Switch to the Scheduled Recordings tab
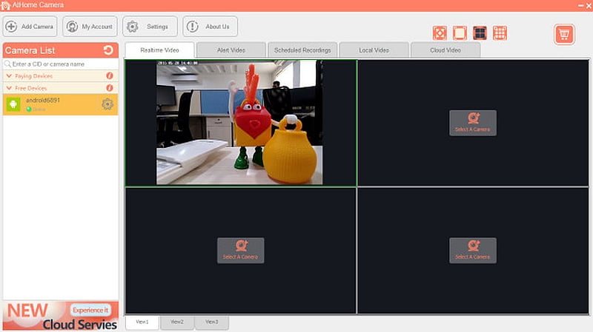Viewport: 593px width, 332px height. 302,50
